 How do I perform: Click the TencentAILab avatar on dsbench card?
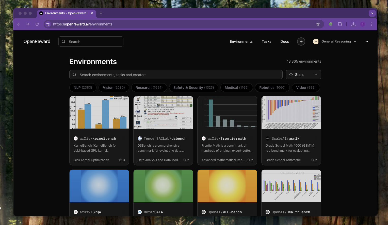[139, 138]
